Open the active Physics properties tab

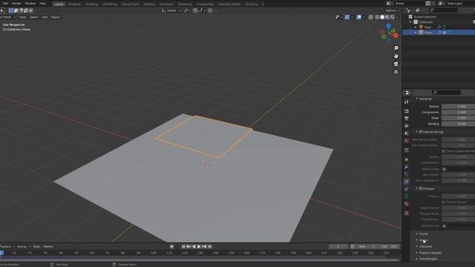pyautogui.click(x=407, y=182)
